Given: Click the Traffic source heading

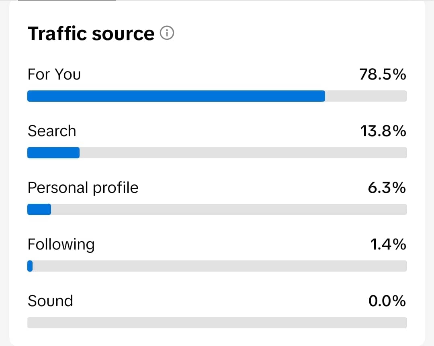Looking at the screenshot, I should tap(91, 33).
